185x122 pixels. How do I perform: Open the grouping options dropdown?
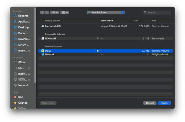click(x=65, y=12)
